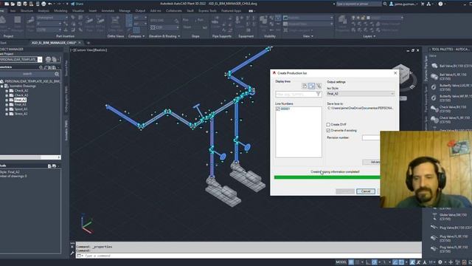Click the search magnifier icon in title bar
Screen dimensions: 472x266
385,4
